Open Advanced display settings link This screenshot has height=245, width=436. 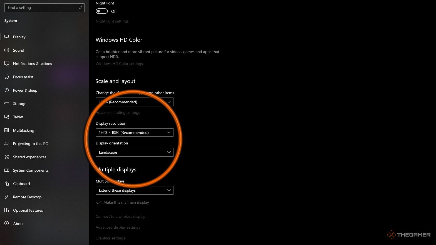118,227
